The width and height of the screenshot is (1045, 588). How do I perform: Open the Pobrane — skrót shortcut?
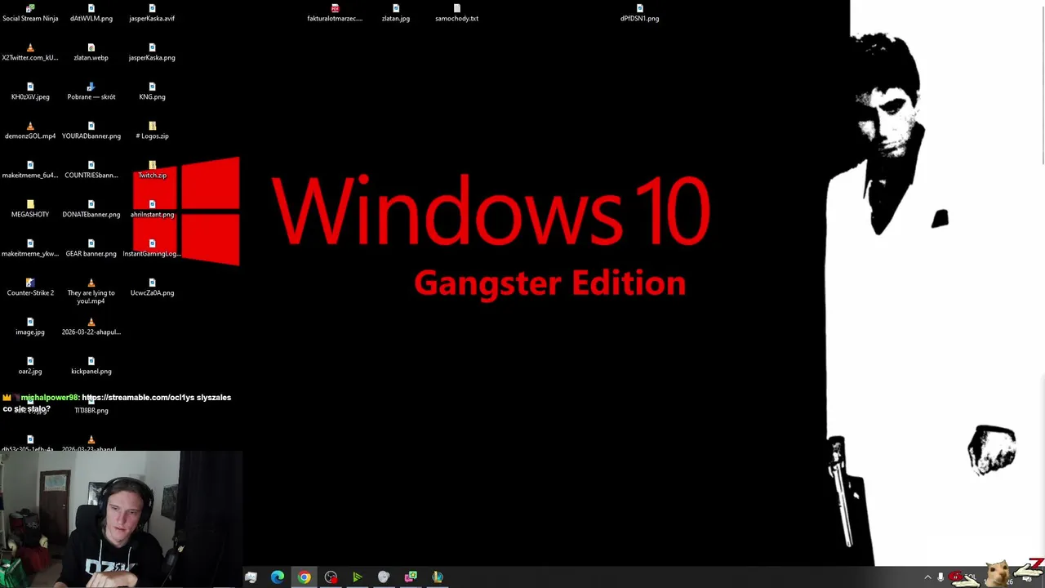91,91
